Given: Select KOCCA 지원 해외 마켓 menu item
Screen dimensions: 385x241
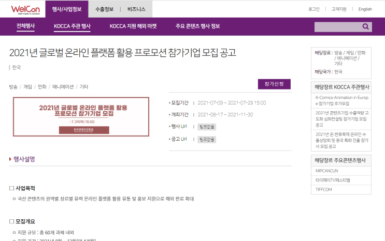Looking at the screenshot, I should [x=133, y=26].
